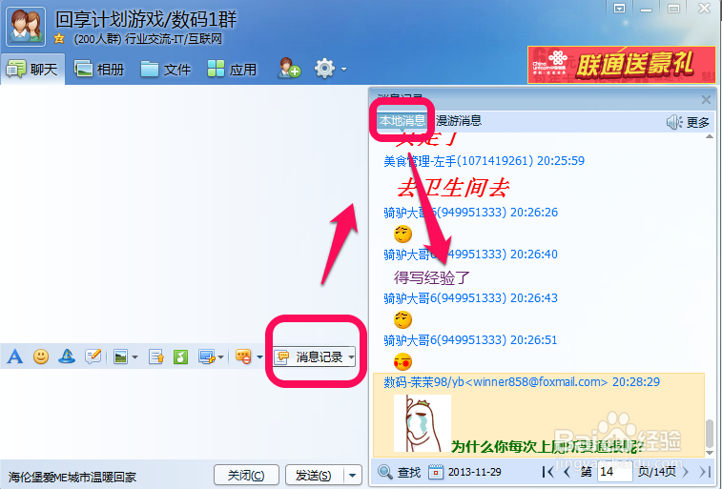
Task: Open the 应用 apps tab
Action: tap(232, 70)
